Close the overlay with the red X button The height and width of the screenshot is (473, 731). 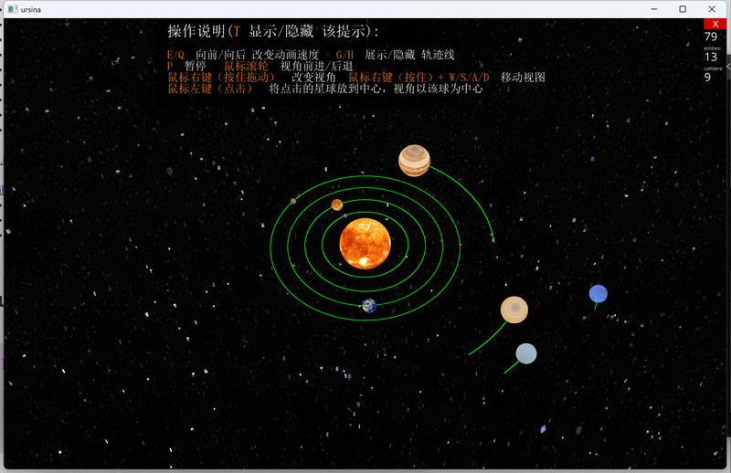tap(715, 24)
